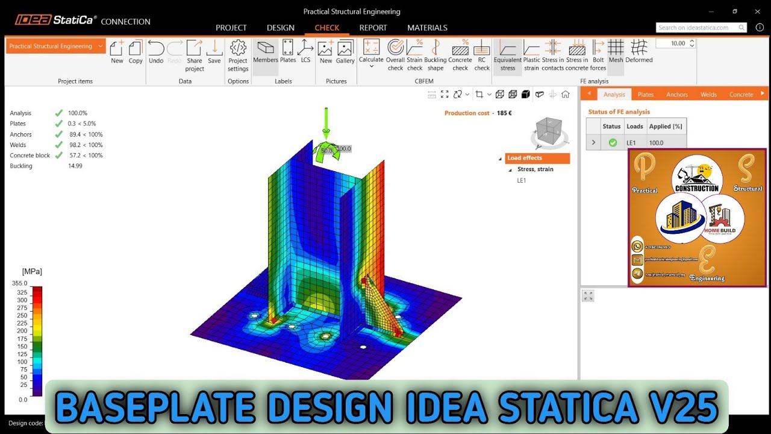This screenshot has height=434, width=771.
Task: Switch to solid cube view mode
Action: click(526, 94)
